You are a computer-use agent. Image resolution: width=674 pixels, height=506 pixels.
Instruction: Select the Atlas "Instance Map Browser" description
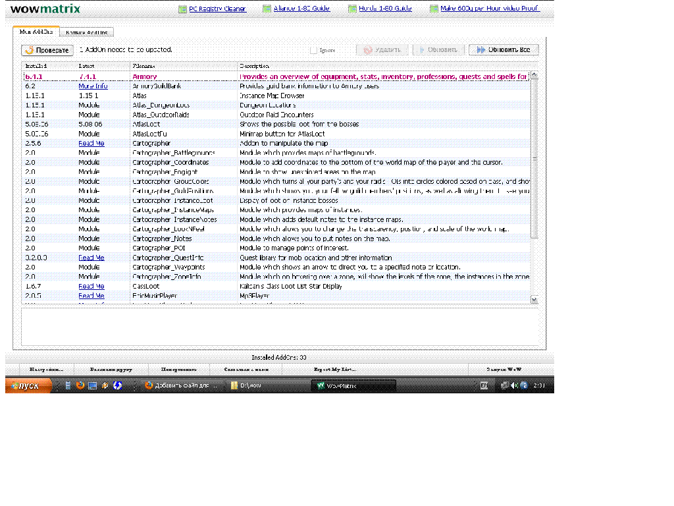pos(272,96)
